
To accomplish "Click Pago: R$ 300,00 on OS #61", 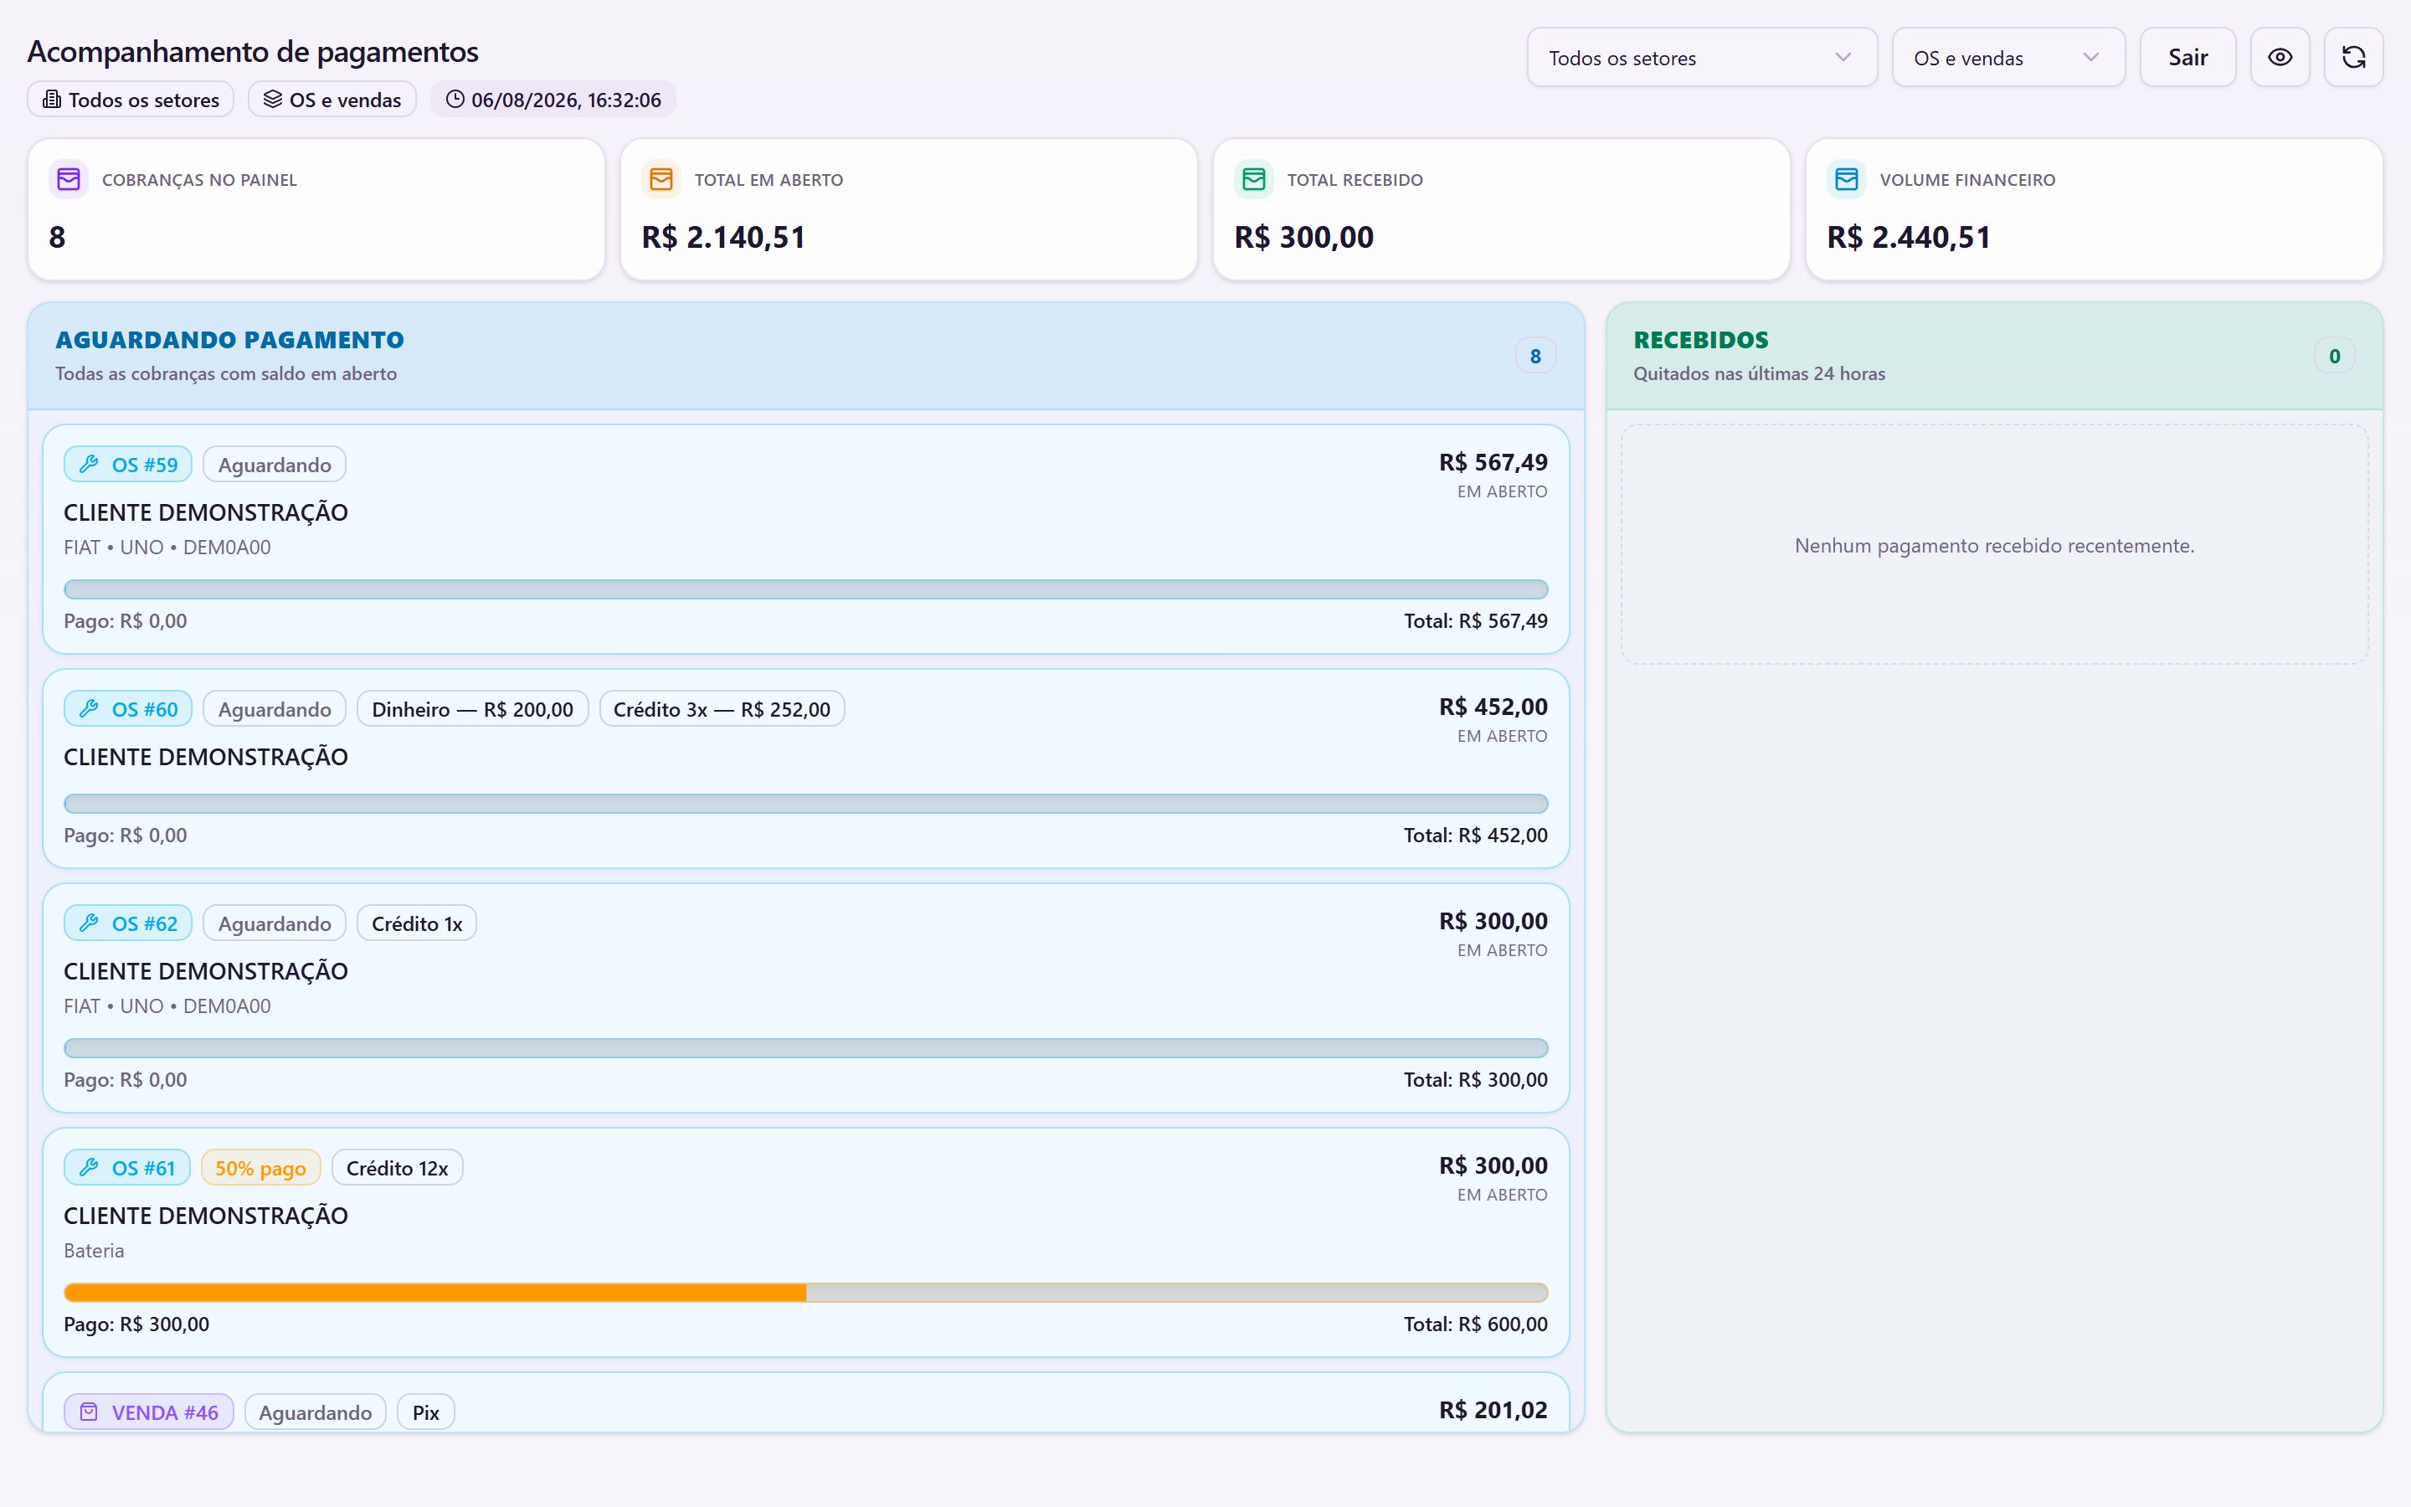I will 136,1324.
